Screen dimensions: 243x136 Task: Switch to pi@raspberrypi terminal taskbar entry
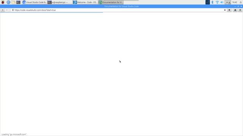(x=60, y=2)
